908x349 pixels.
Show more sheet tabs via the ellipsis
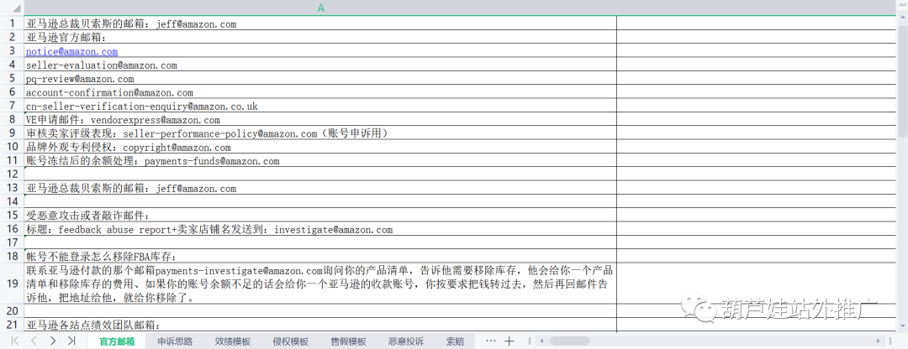pos(490,341)
